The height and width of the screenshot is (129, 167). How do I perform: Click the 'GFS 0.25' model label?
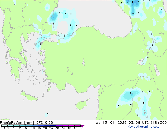point(45,123)
